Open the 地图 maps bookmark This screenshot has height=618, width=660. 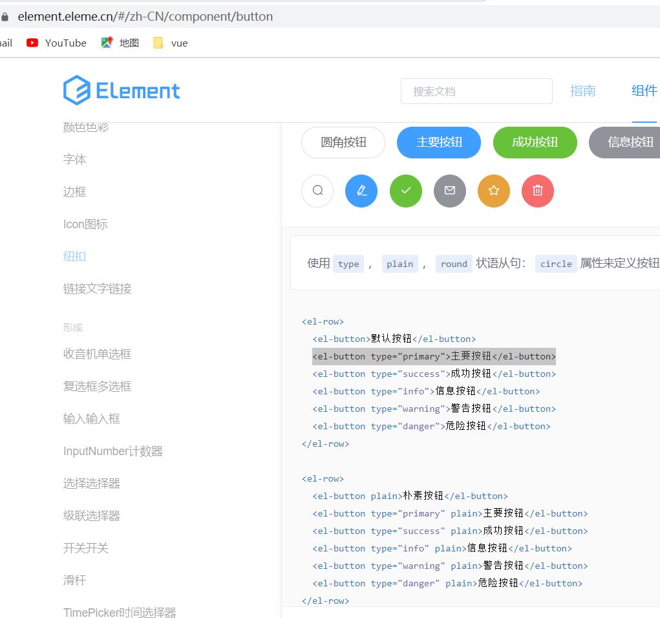click(120, 43)
